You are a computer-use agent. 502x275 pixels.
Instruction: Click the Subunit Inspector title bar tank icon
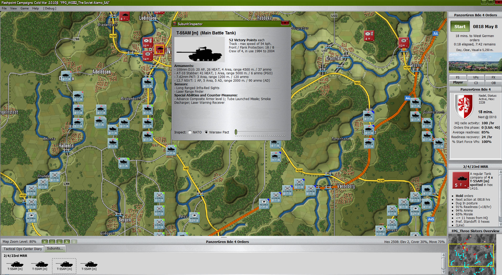tap(175, 24)
